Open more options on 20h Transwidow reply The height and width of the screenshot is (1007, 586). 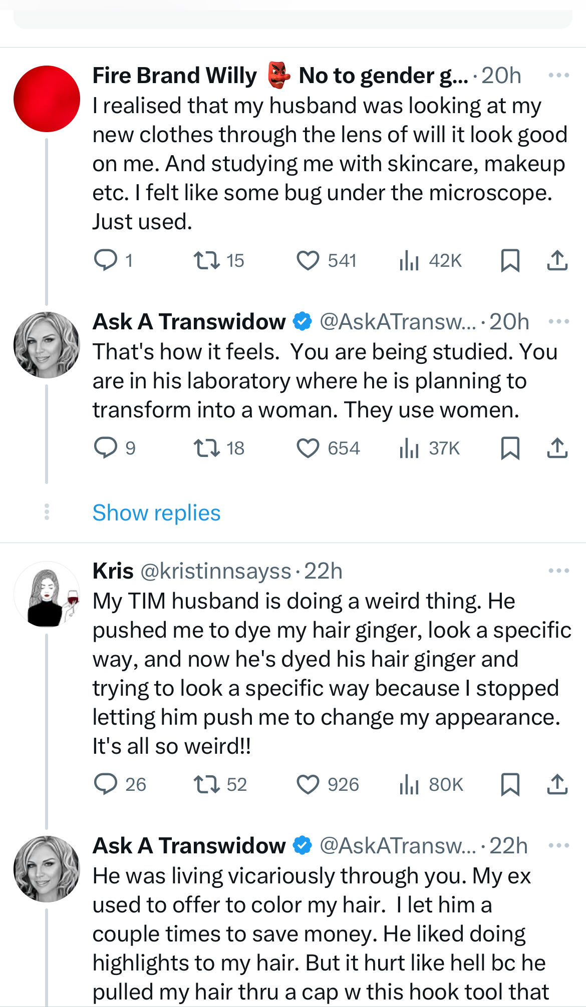558,321
